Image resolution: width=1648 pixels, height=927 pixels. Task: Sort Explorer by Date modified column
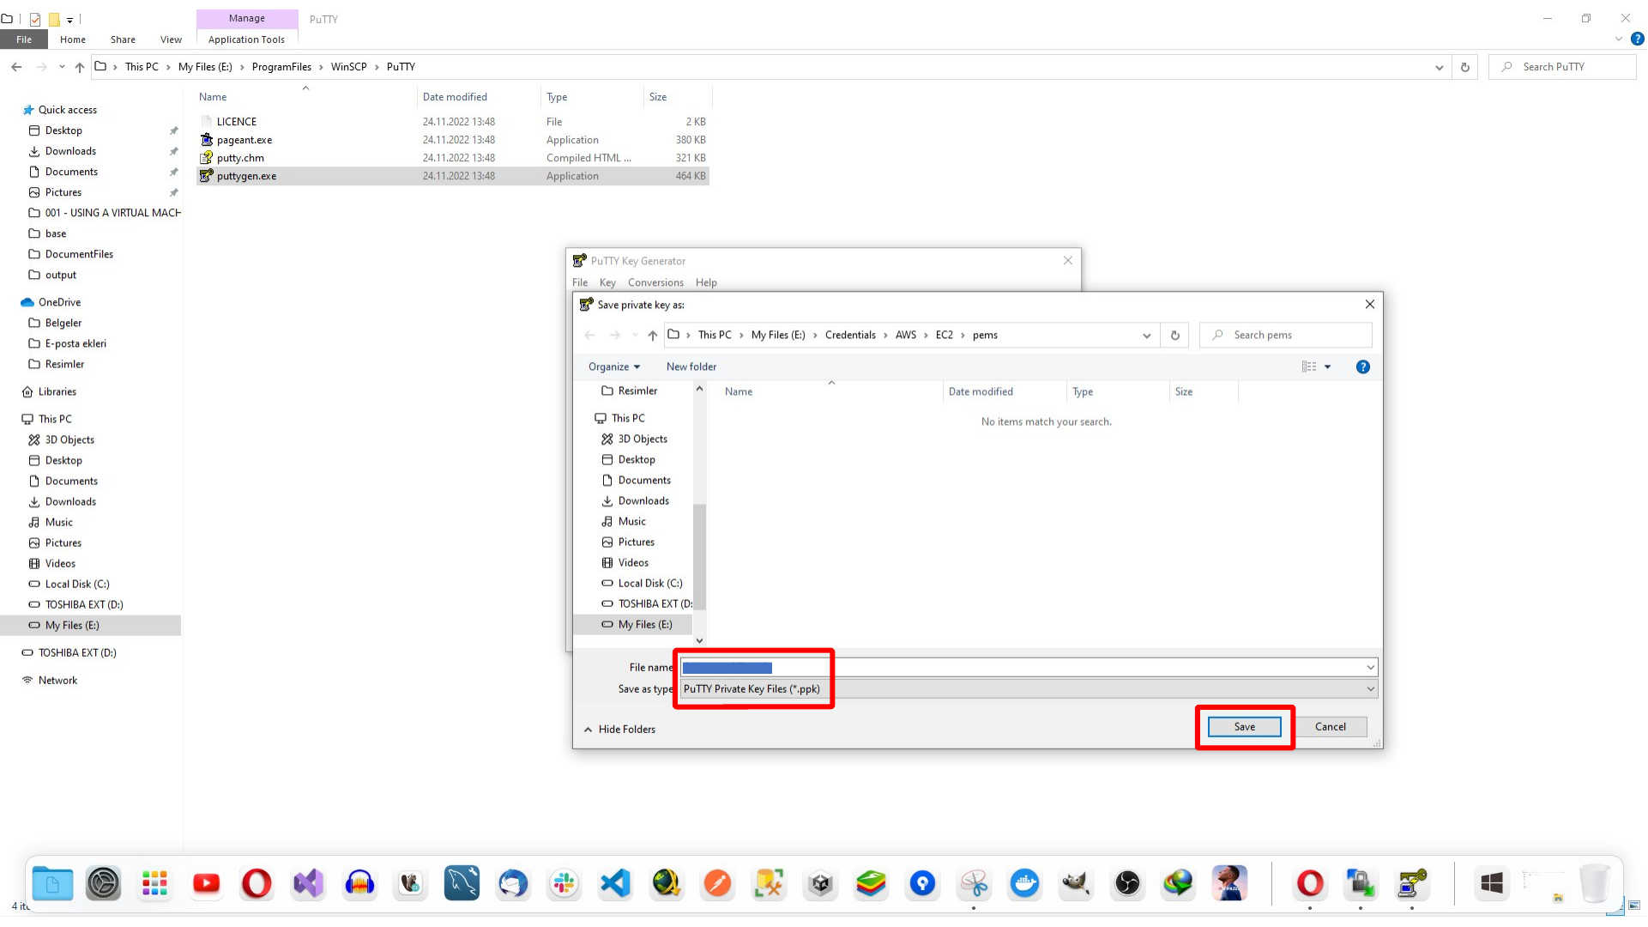point(455,97)
